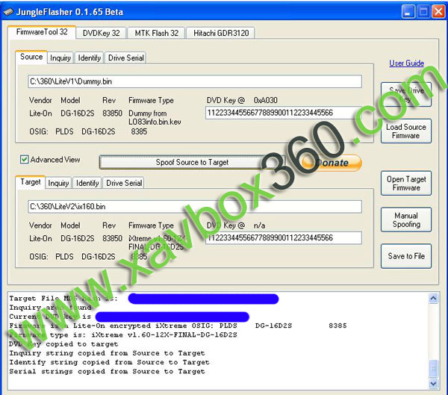This screenshot has height=395, width=448.
Task: Click the Source 'Dummy from' firmware type text
Action: 147,113
